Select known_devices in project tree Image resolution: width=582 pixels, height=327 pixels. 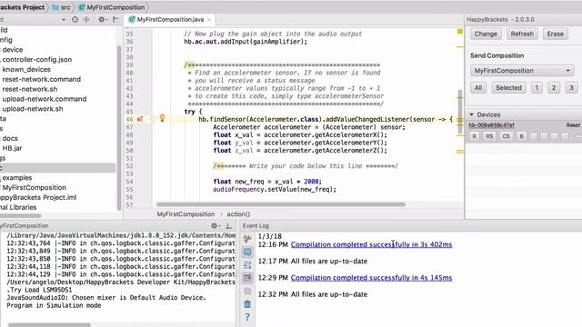pyautogui.click(x=26, y=69)
